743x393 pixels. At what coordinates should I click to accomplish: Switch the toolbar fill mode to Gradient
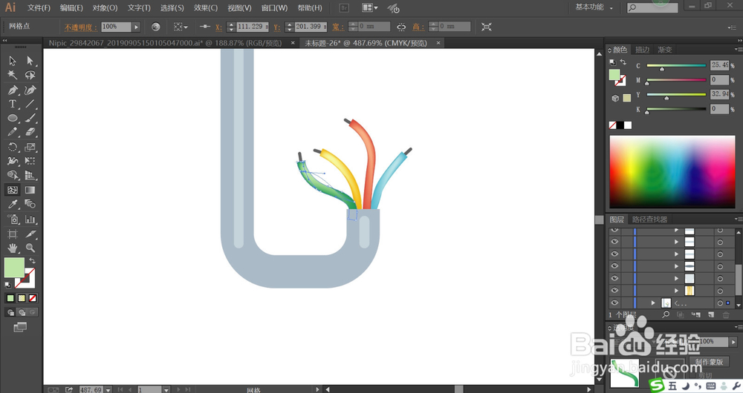tap(22, 298)
